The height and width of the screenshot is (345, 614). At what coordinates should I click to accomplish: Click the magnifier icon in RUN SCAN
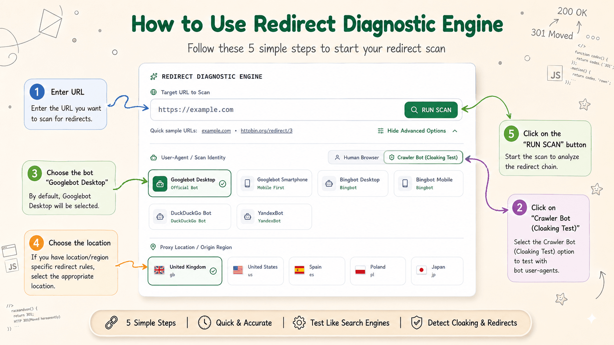coord(414,110)
